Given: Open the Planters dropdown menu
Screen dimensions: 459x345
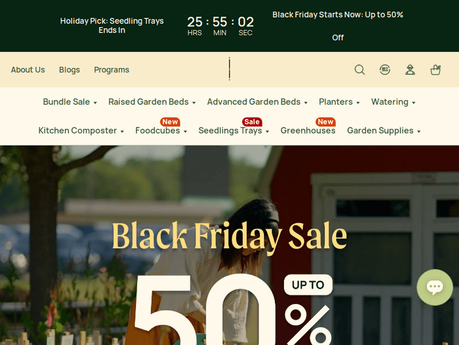Looking at the screenshot, I should [339, 102].
